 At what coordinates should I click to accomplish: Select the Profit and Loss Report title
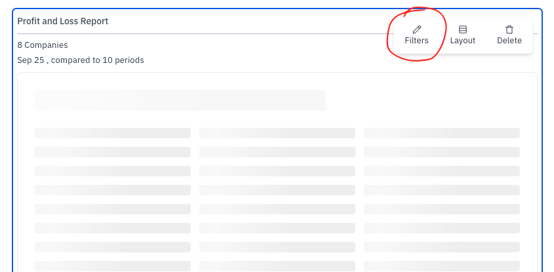pos(62,21)
